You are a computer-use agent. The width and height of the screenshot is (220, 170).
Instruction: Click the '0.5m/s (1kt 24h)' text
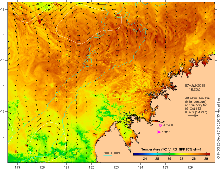point(196,112)
